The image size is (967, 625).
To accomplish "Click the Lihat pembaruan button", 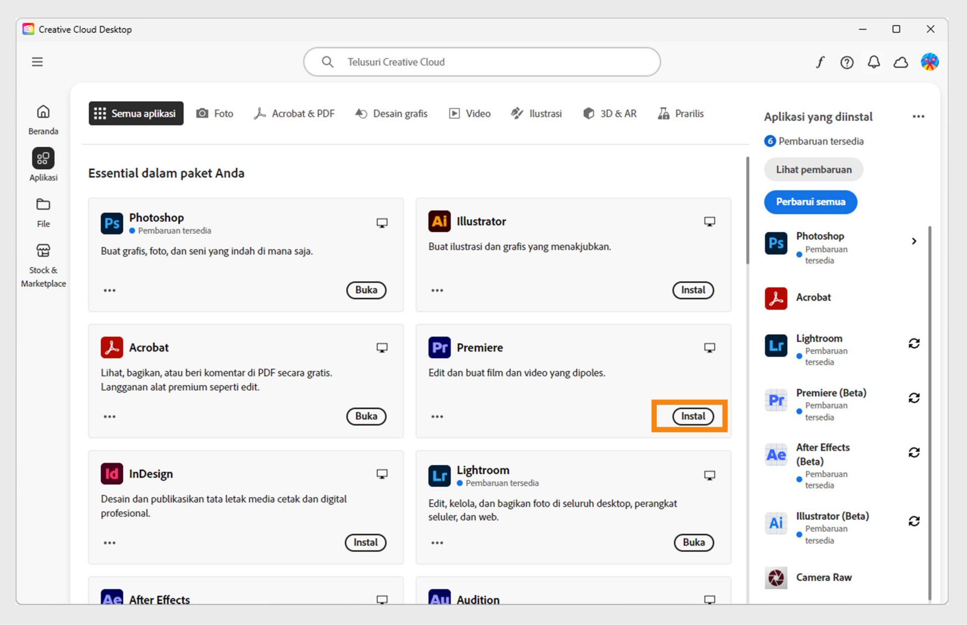I will coord(813,170).
